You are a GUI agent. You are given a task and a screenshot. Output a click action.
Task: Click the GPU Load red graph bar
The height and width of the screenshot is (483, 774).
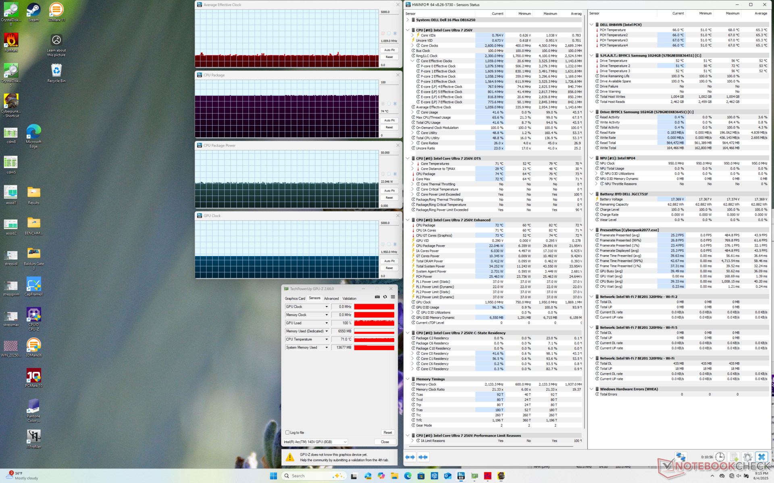(x=374, y=323)
